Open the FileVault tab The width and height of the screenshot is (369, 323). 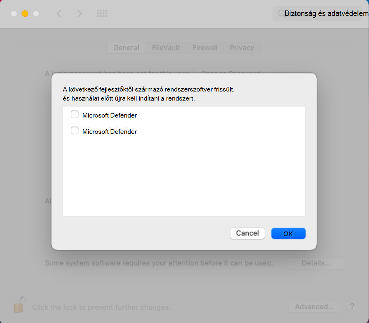coord(166,48)
